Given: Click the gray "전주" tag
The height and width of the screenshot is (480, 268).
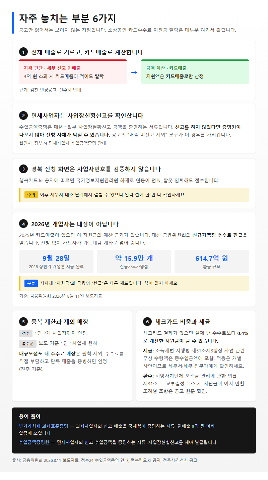Looking at the screenshot, I should pyautogui.click(x=26, y=333).
